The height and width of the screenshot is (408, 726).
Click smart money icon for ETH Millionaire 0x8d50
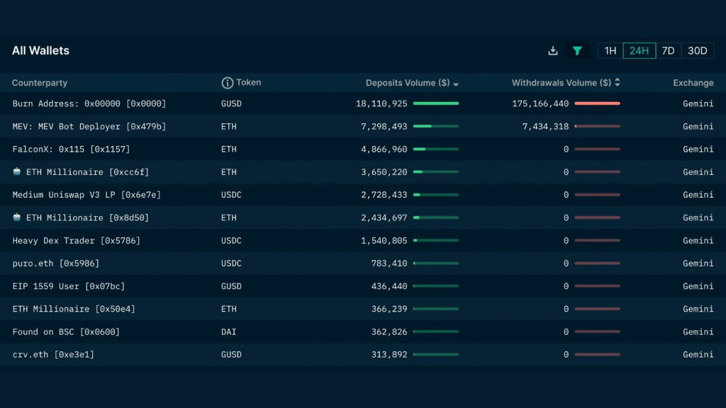pos(17,217)
